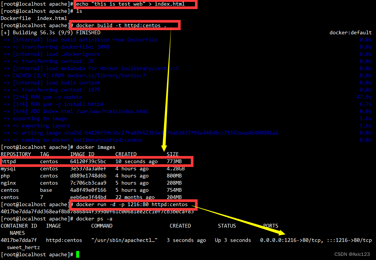This screenshot has height=260, width=376.
Task: Click the 'base' tag of centos image
Action: pos(46,190)
